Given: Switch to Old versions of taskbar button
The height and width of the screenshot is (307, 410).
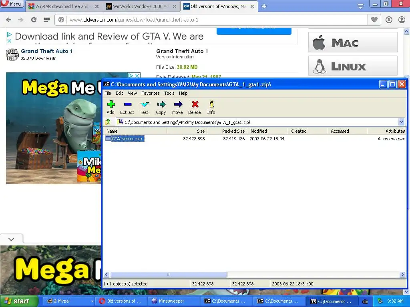Looking at the screenshot, I should click(x=121, y=301).
